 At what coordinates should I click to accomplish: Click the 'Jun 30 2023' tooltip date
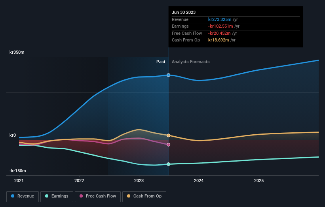[x=184, y=12]
